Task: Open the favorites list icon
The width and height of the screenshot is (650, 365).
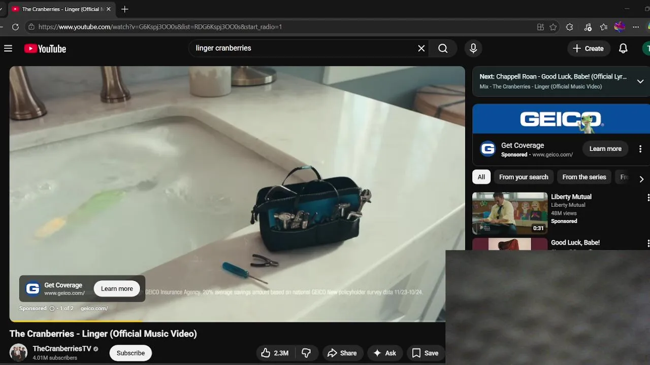Action: pos(603,27)
